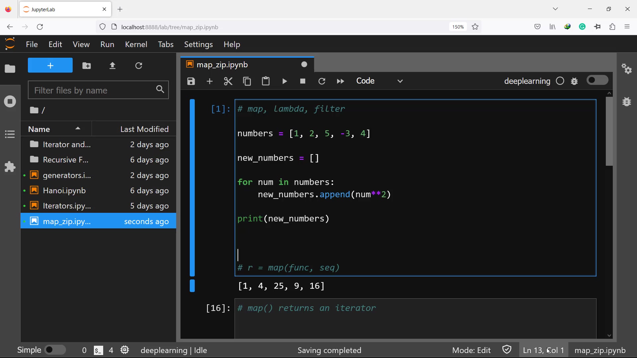Image resolution: width=637 pixels, height=358 pixels.
Task: Open the Run menu
Action: tap(107, 44)
